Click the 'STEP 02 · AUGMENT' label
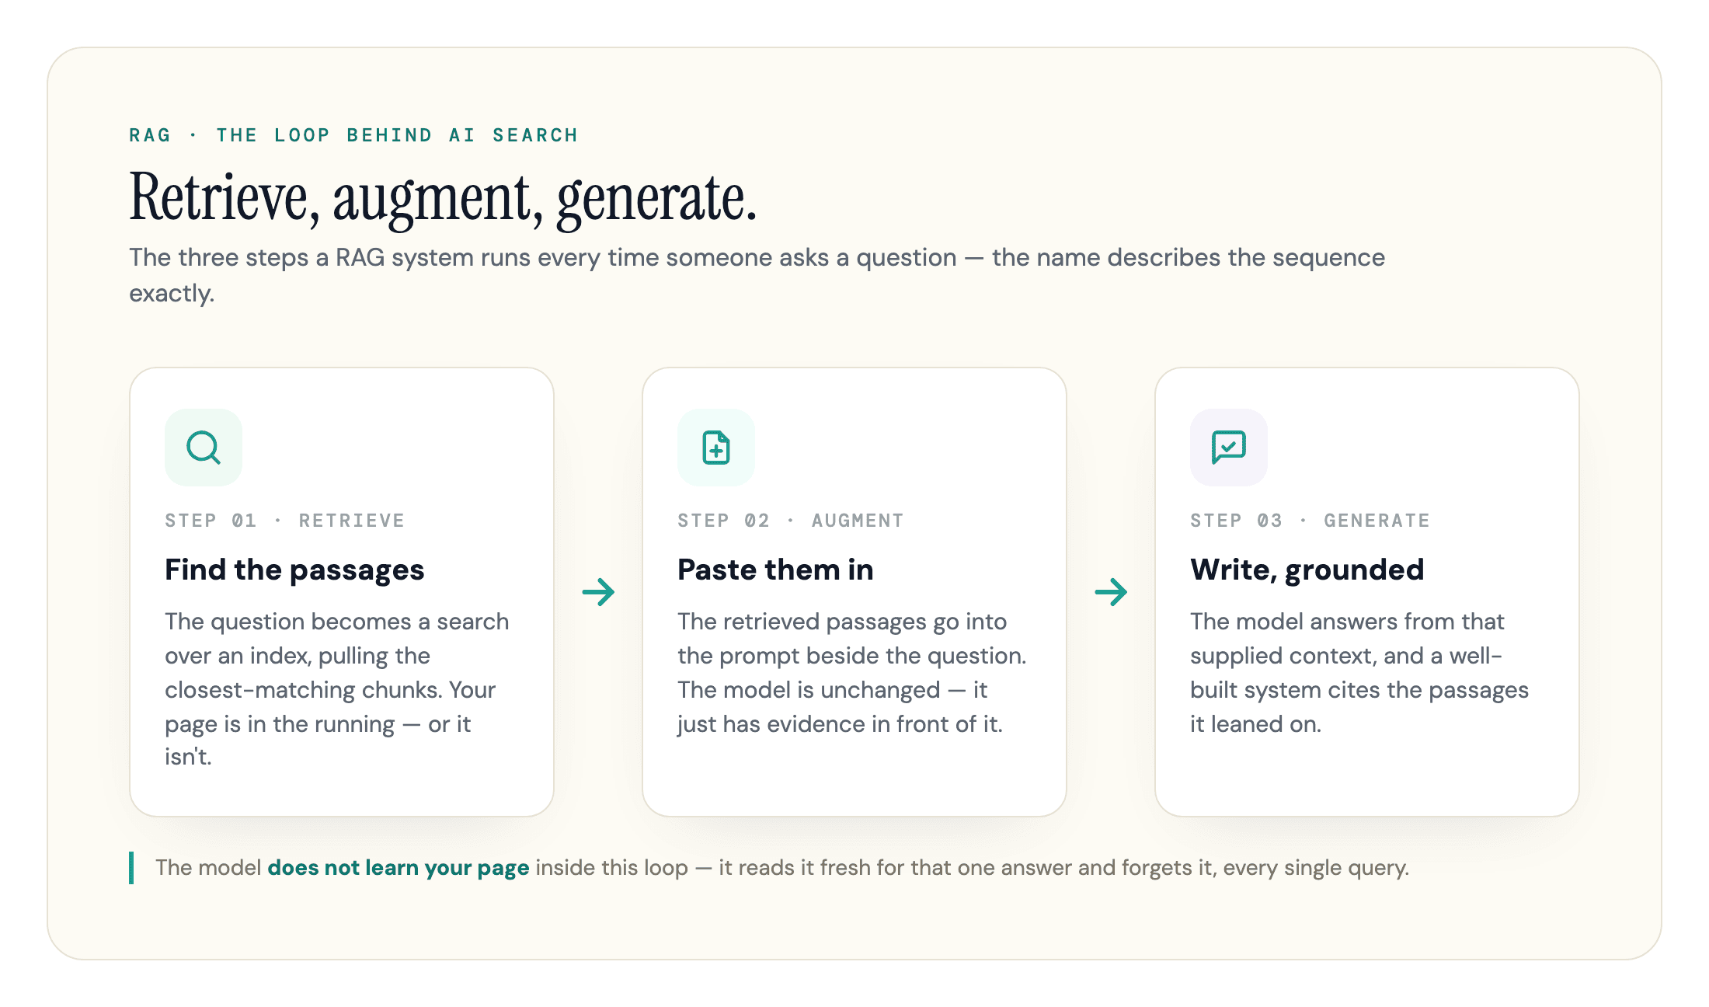Image resolution: width=1709 pixels, height=1007 pixels. [791, 521]
